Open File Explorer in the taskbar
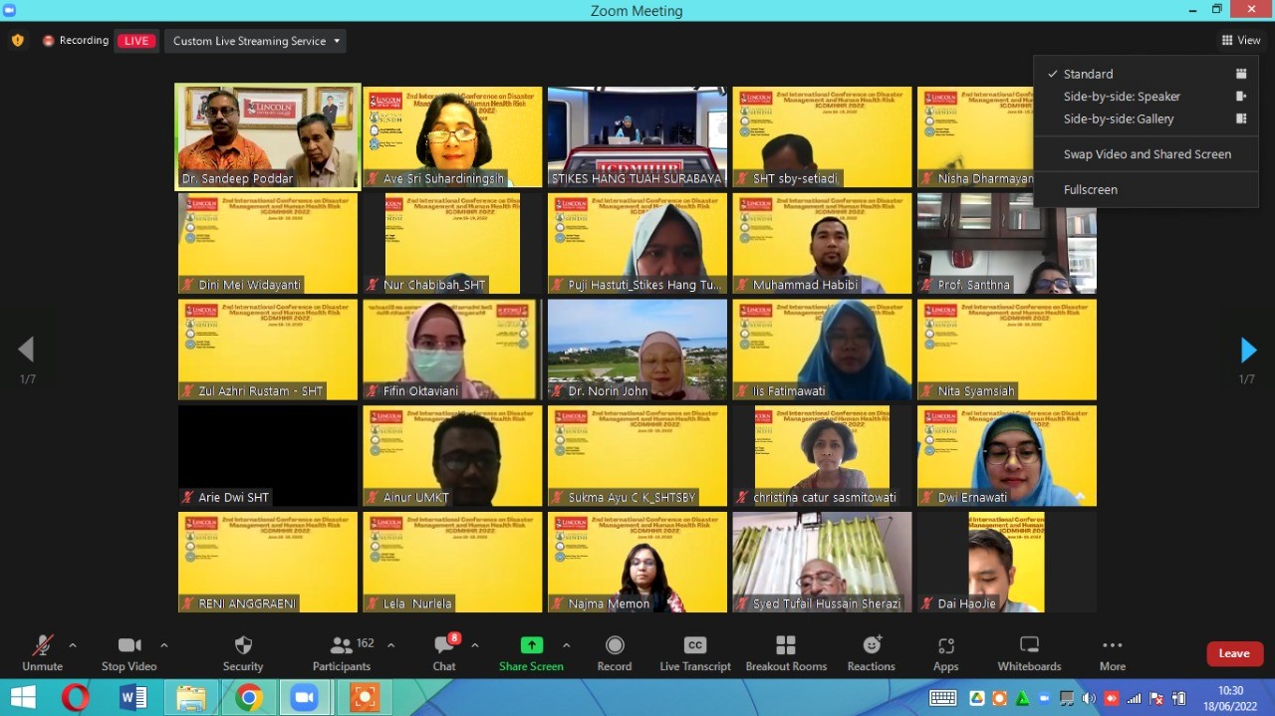Image resolution: width=1275 pixels, height=716 pixels. click(191, 698)
